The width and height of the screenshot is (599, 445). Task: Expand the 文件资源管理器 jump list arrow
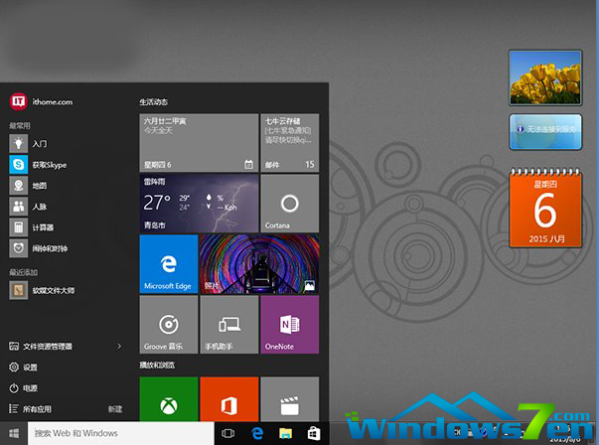(x=119, y=346)
